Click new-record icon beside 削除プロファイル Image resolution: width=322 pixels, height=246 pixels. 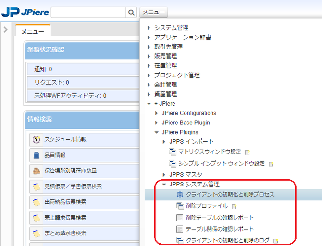pyautogui.click(x=234, y=207)
